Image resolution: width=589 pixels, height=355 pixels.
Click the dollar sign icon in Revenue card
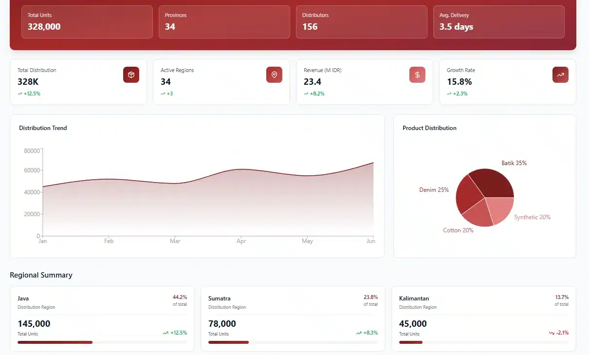[x=417, y=75]
